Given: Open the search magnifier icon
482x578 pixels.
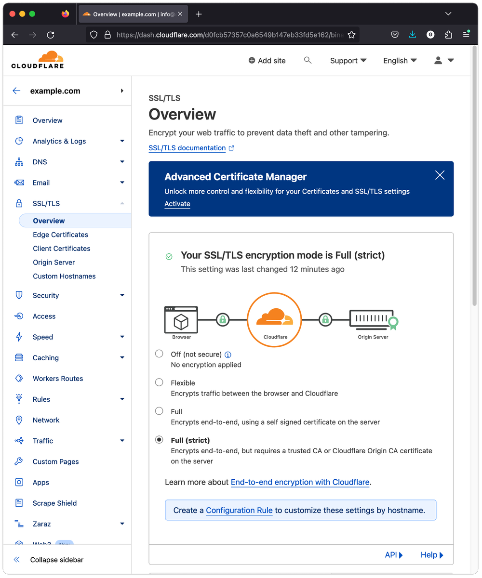Looking at the screenshot, I should coord(308,60).
